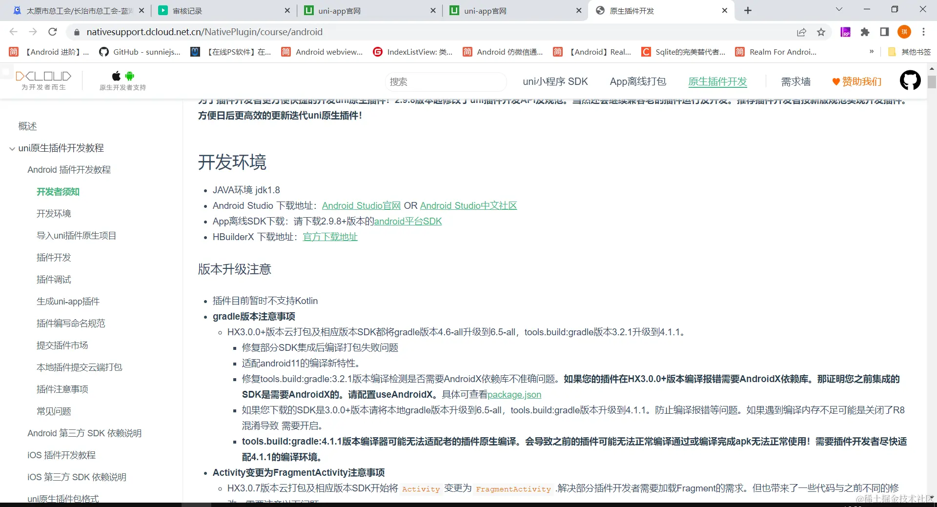Image resolution: width=937 pixels, height=507 pixels.
Task: Select 概述 in sidebar
Action: 28,126
